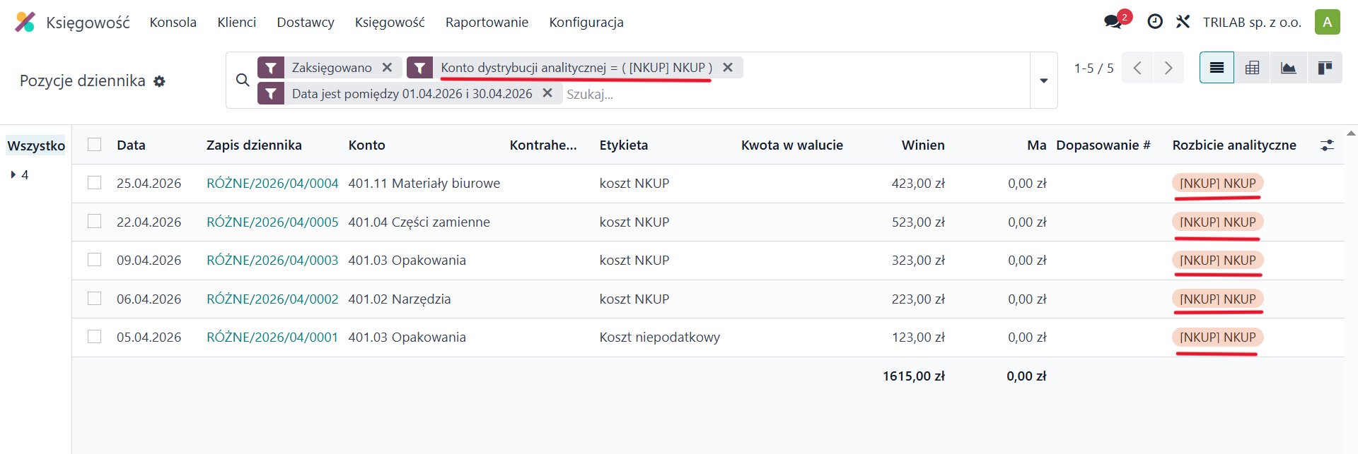Switch to kanban view
The image size is (1358, 454).
(1325, 68)
